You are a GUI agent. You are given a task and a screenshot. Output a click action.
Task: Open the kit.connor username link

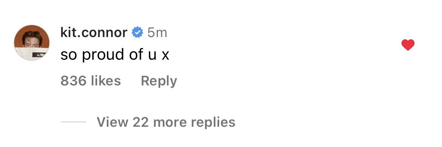[94, 33]
